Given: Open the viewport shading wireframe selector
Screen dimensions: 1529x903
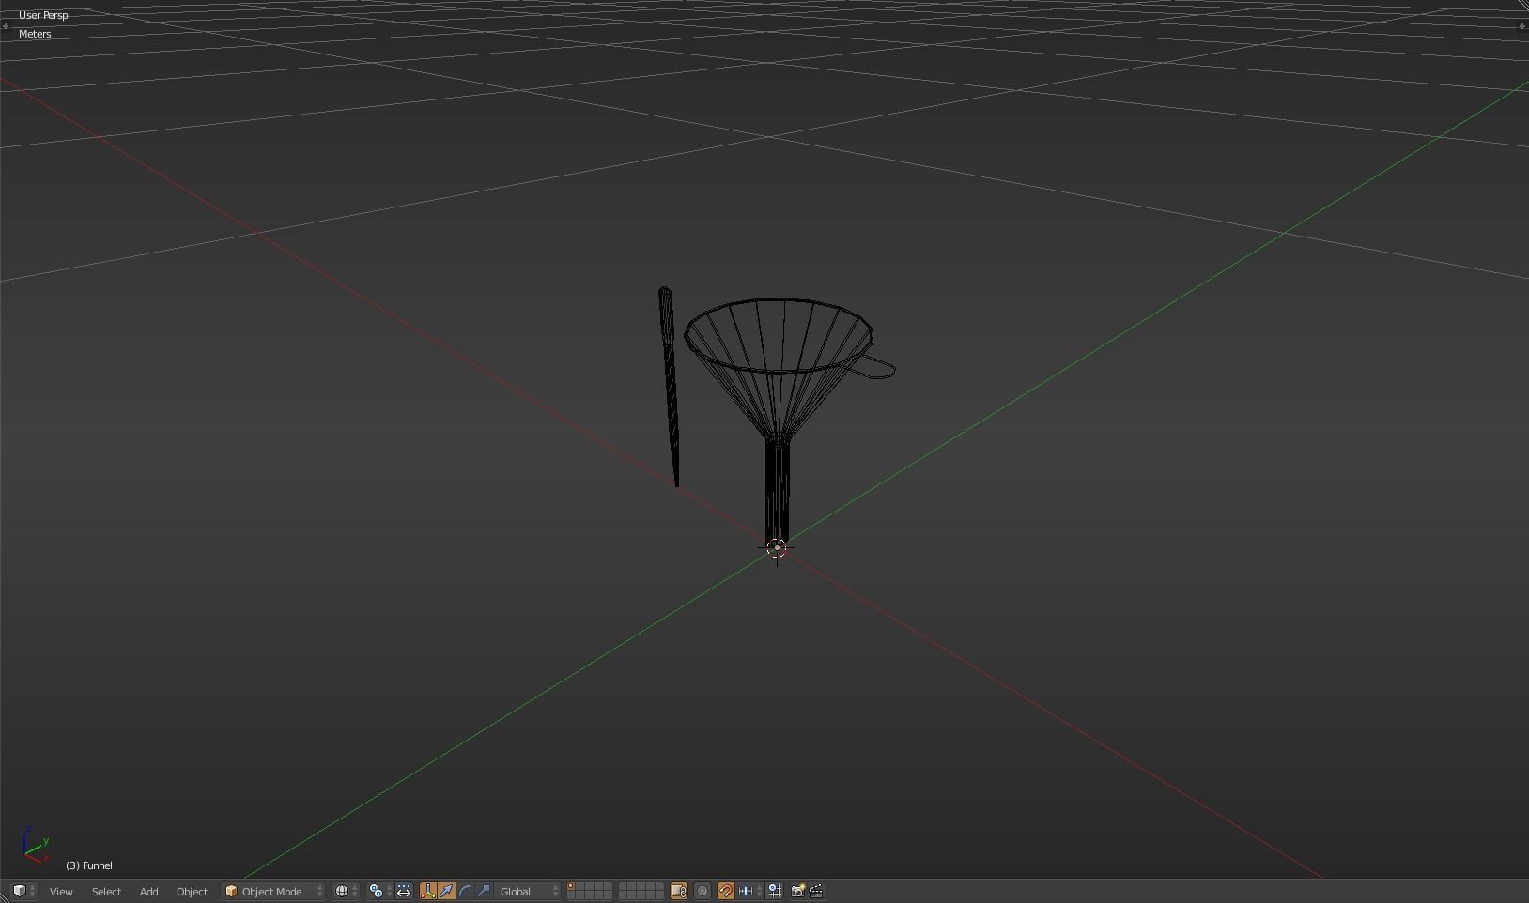Looking at the screenshot, I should tap(346, 891).
